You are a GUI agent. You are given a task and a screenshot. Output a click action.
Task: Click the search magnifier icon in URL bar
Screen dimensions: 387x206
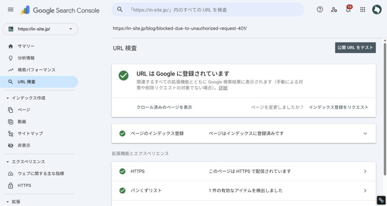pos(120,9)
